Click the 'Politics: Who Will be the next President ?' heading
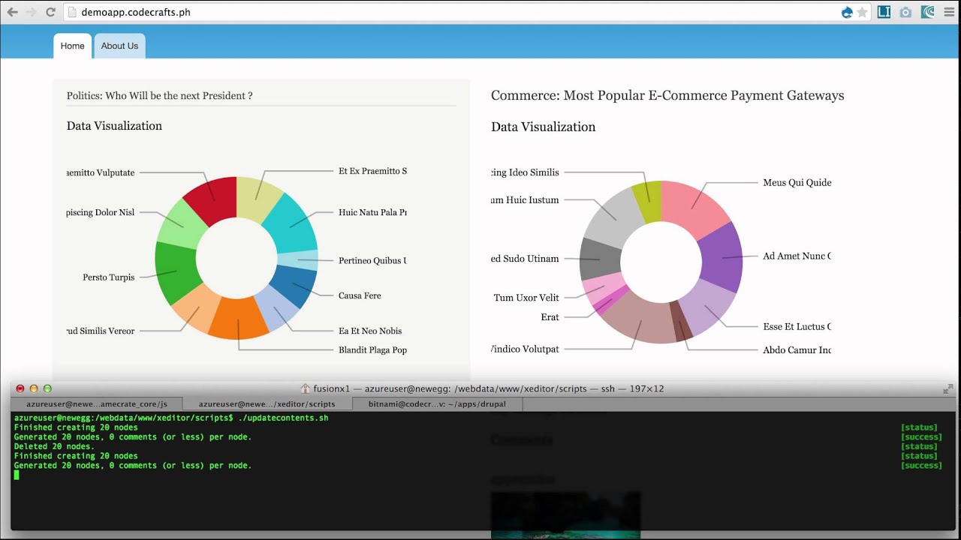Image resolution: width=961 pixels, height=540 pixels. 159,96
